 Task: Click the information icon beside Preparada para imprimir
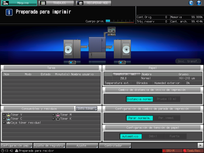(x=9, y=12)
